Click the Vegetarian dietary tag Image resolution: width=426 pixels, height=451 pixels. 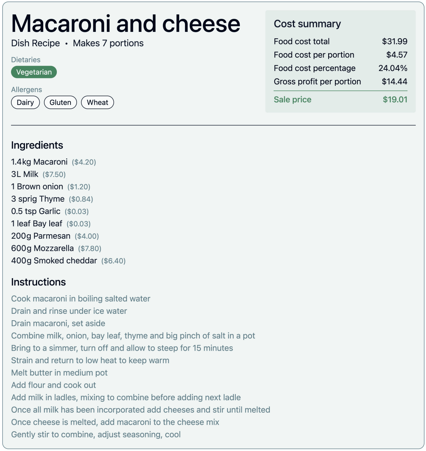click(34, 72)
